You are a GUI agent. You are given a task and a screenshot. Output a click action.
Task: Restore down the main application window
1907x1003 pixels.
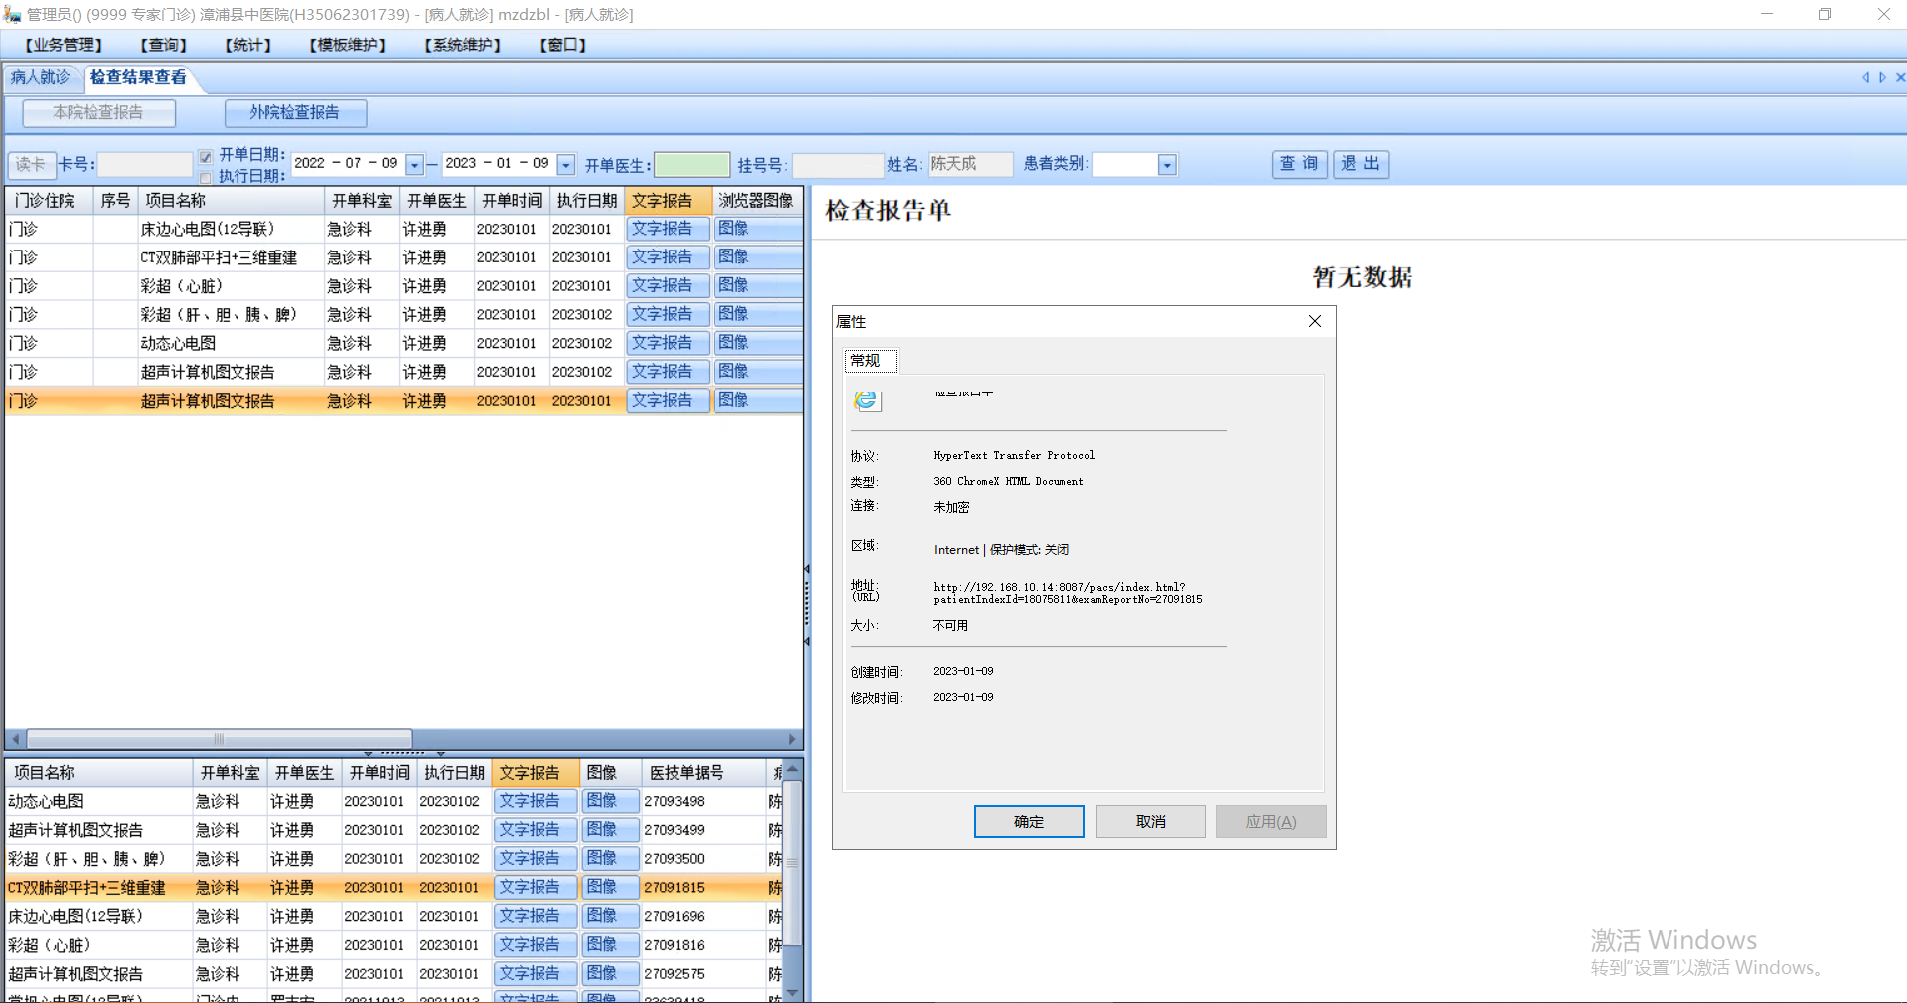[1825, 14]
